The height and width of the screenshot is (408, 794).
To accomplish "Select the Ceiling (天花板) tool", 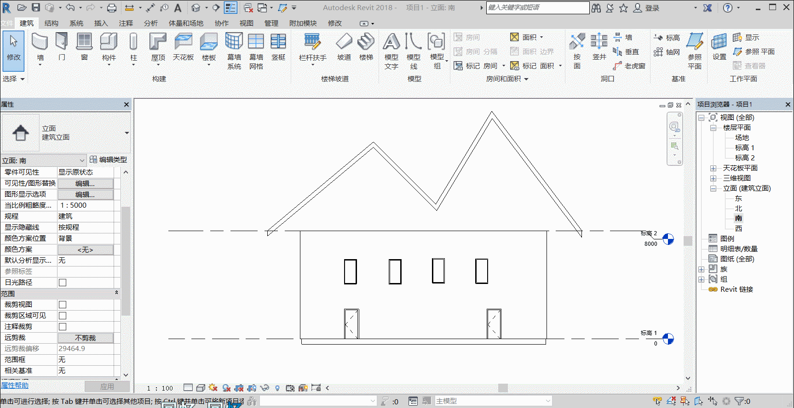I will [x=183, y=47].
